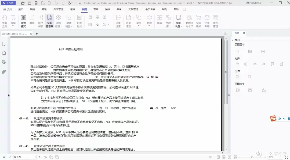Open the 文件 menu
The image size is (290, 160).
[x=8, y=9]
